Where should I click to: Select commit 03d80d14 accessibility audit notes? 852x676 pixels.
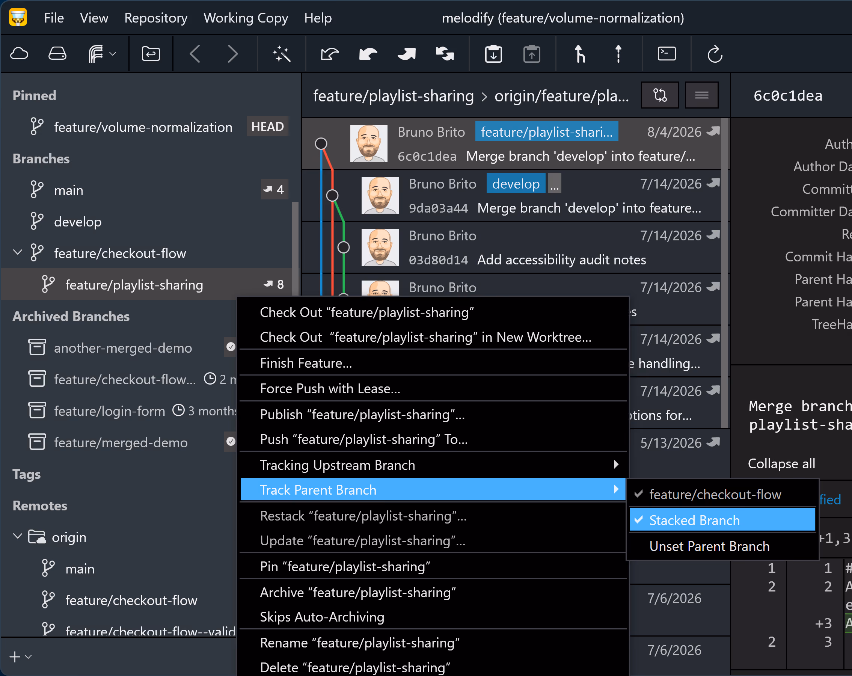click(x=512, y=247)
